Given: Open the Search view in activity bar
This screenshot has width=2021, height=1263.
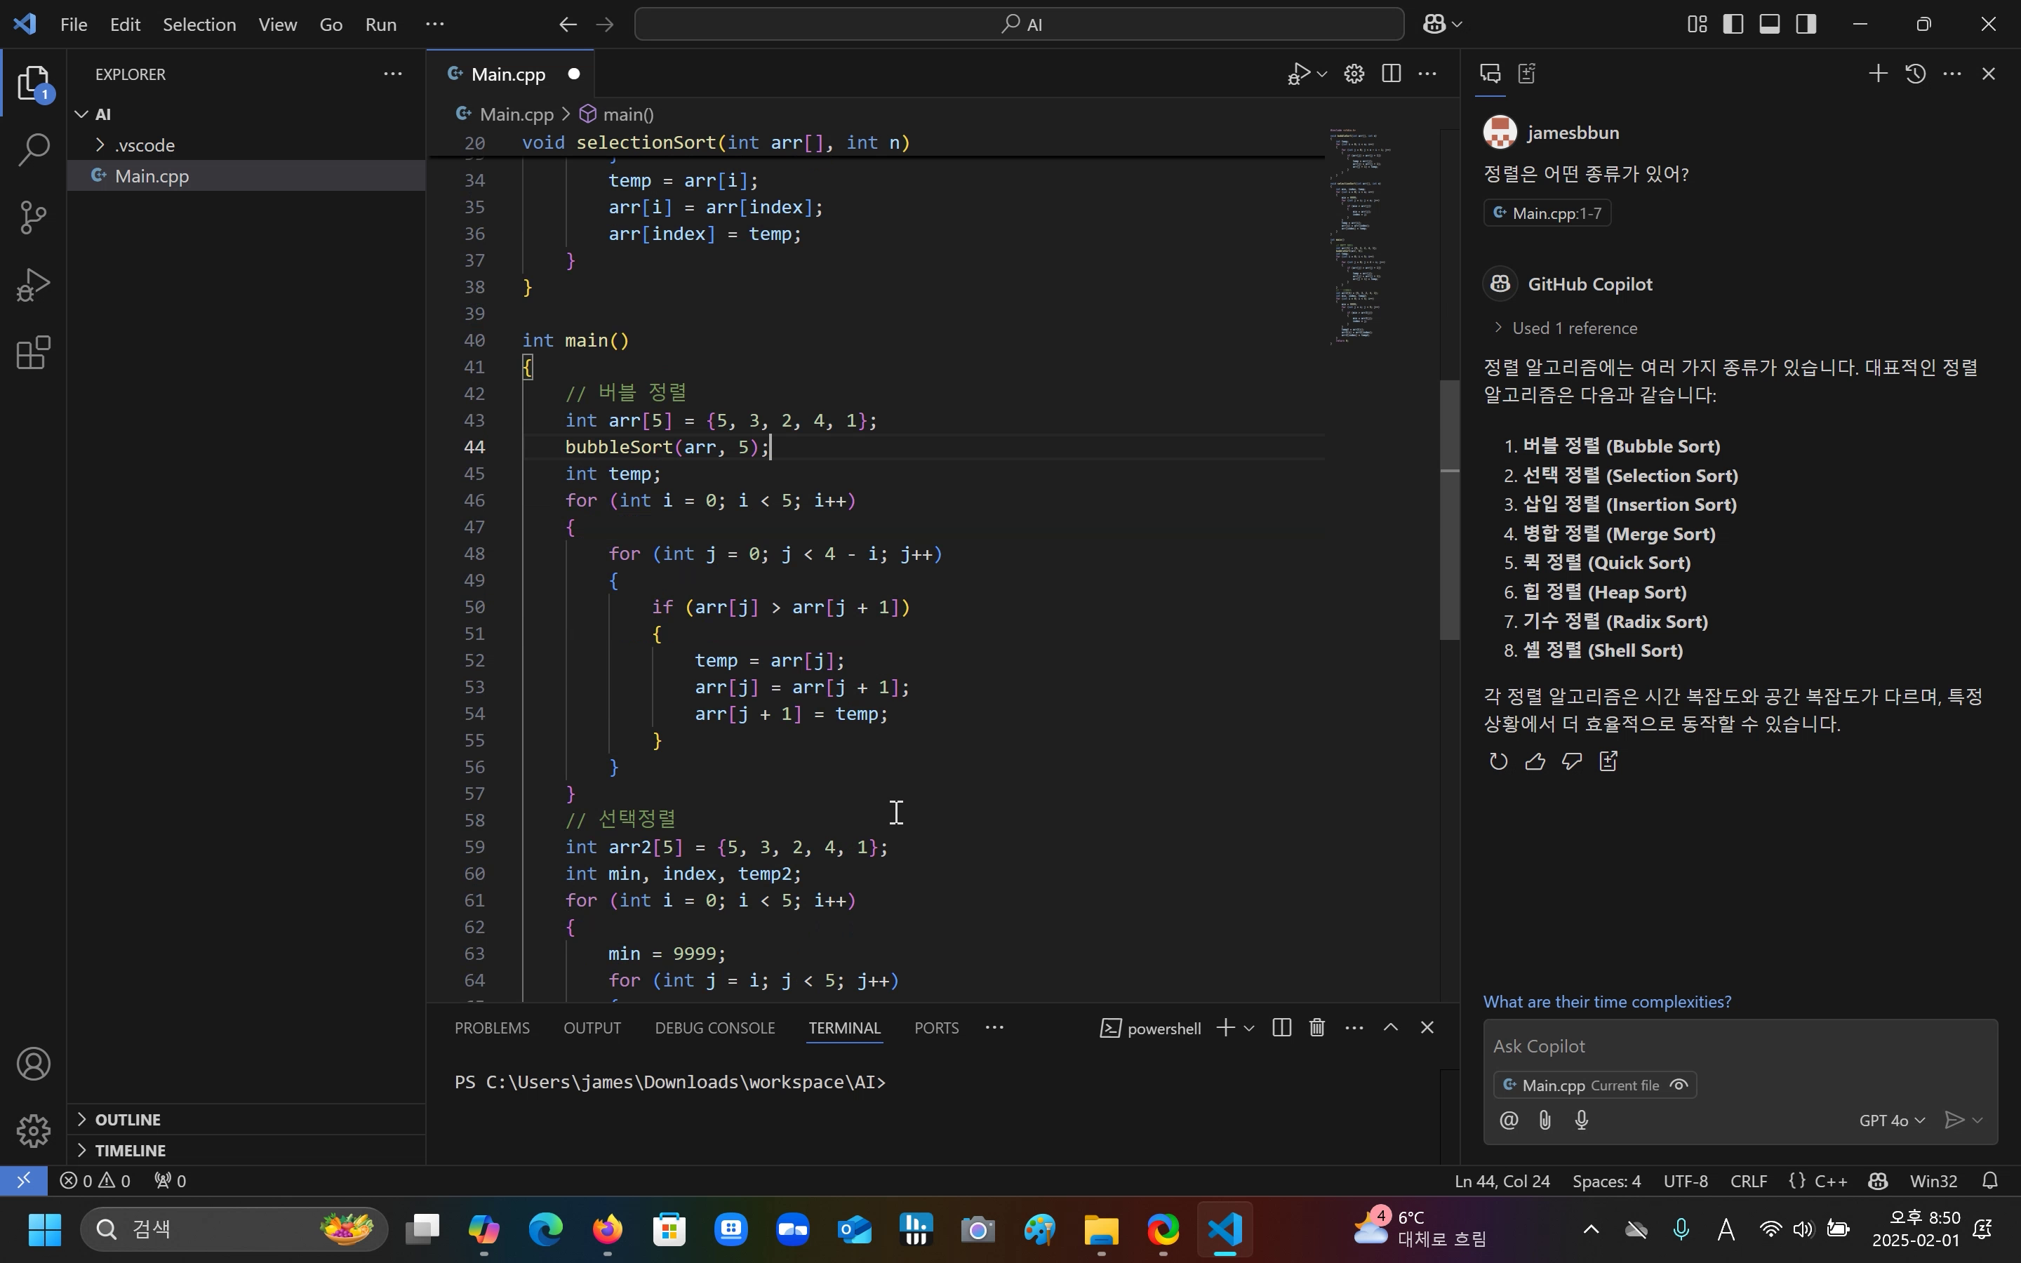Looking at the screenshot, I should (34, 150).
